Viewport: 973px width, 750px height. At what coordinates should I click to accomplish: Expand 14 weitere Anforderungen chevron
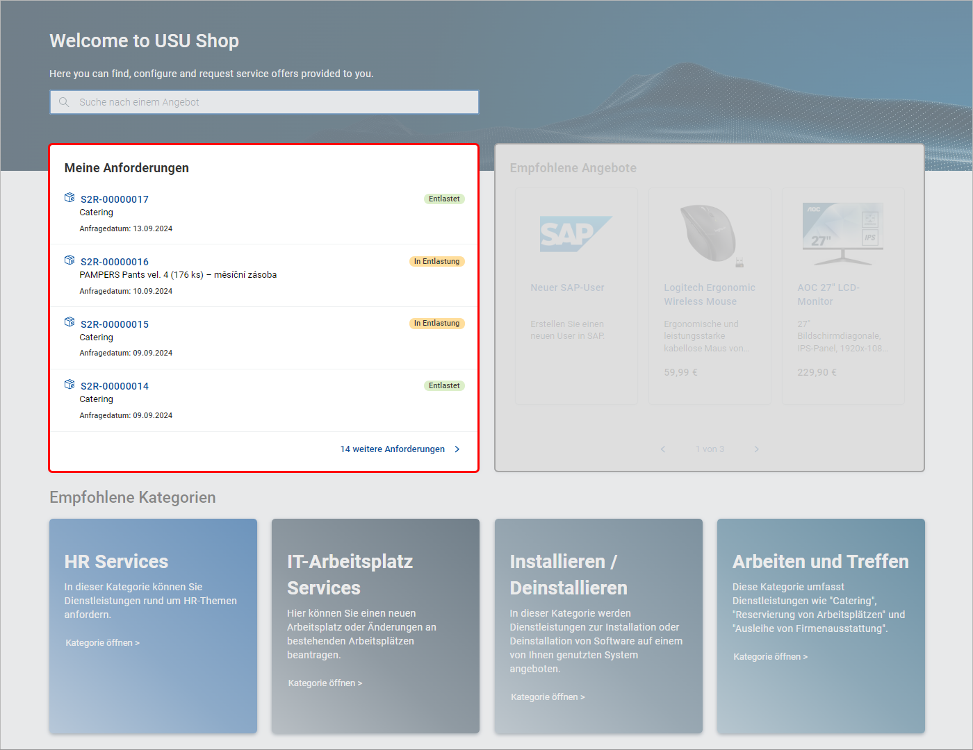coord(457,449)
